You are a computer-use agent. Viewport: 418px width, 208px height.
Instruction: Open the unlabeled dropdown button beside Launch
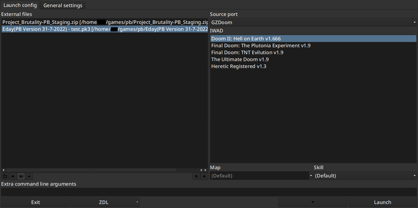point(313,202)
